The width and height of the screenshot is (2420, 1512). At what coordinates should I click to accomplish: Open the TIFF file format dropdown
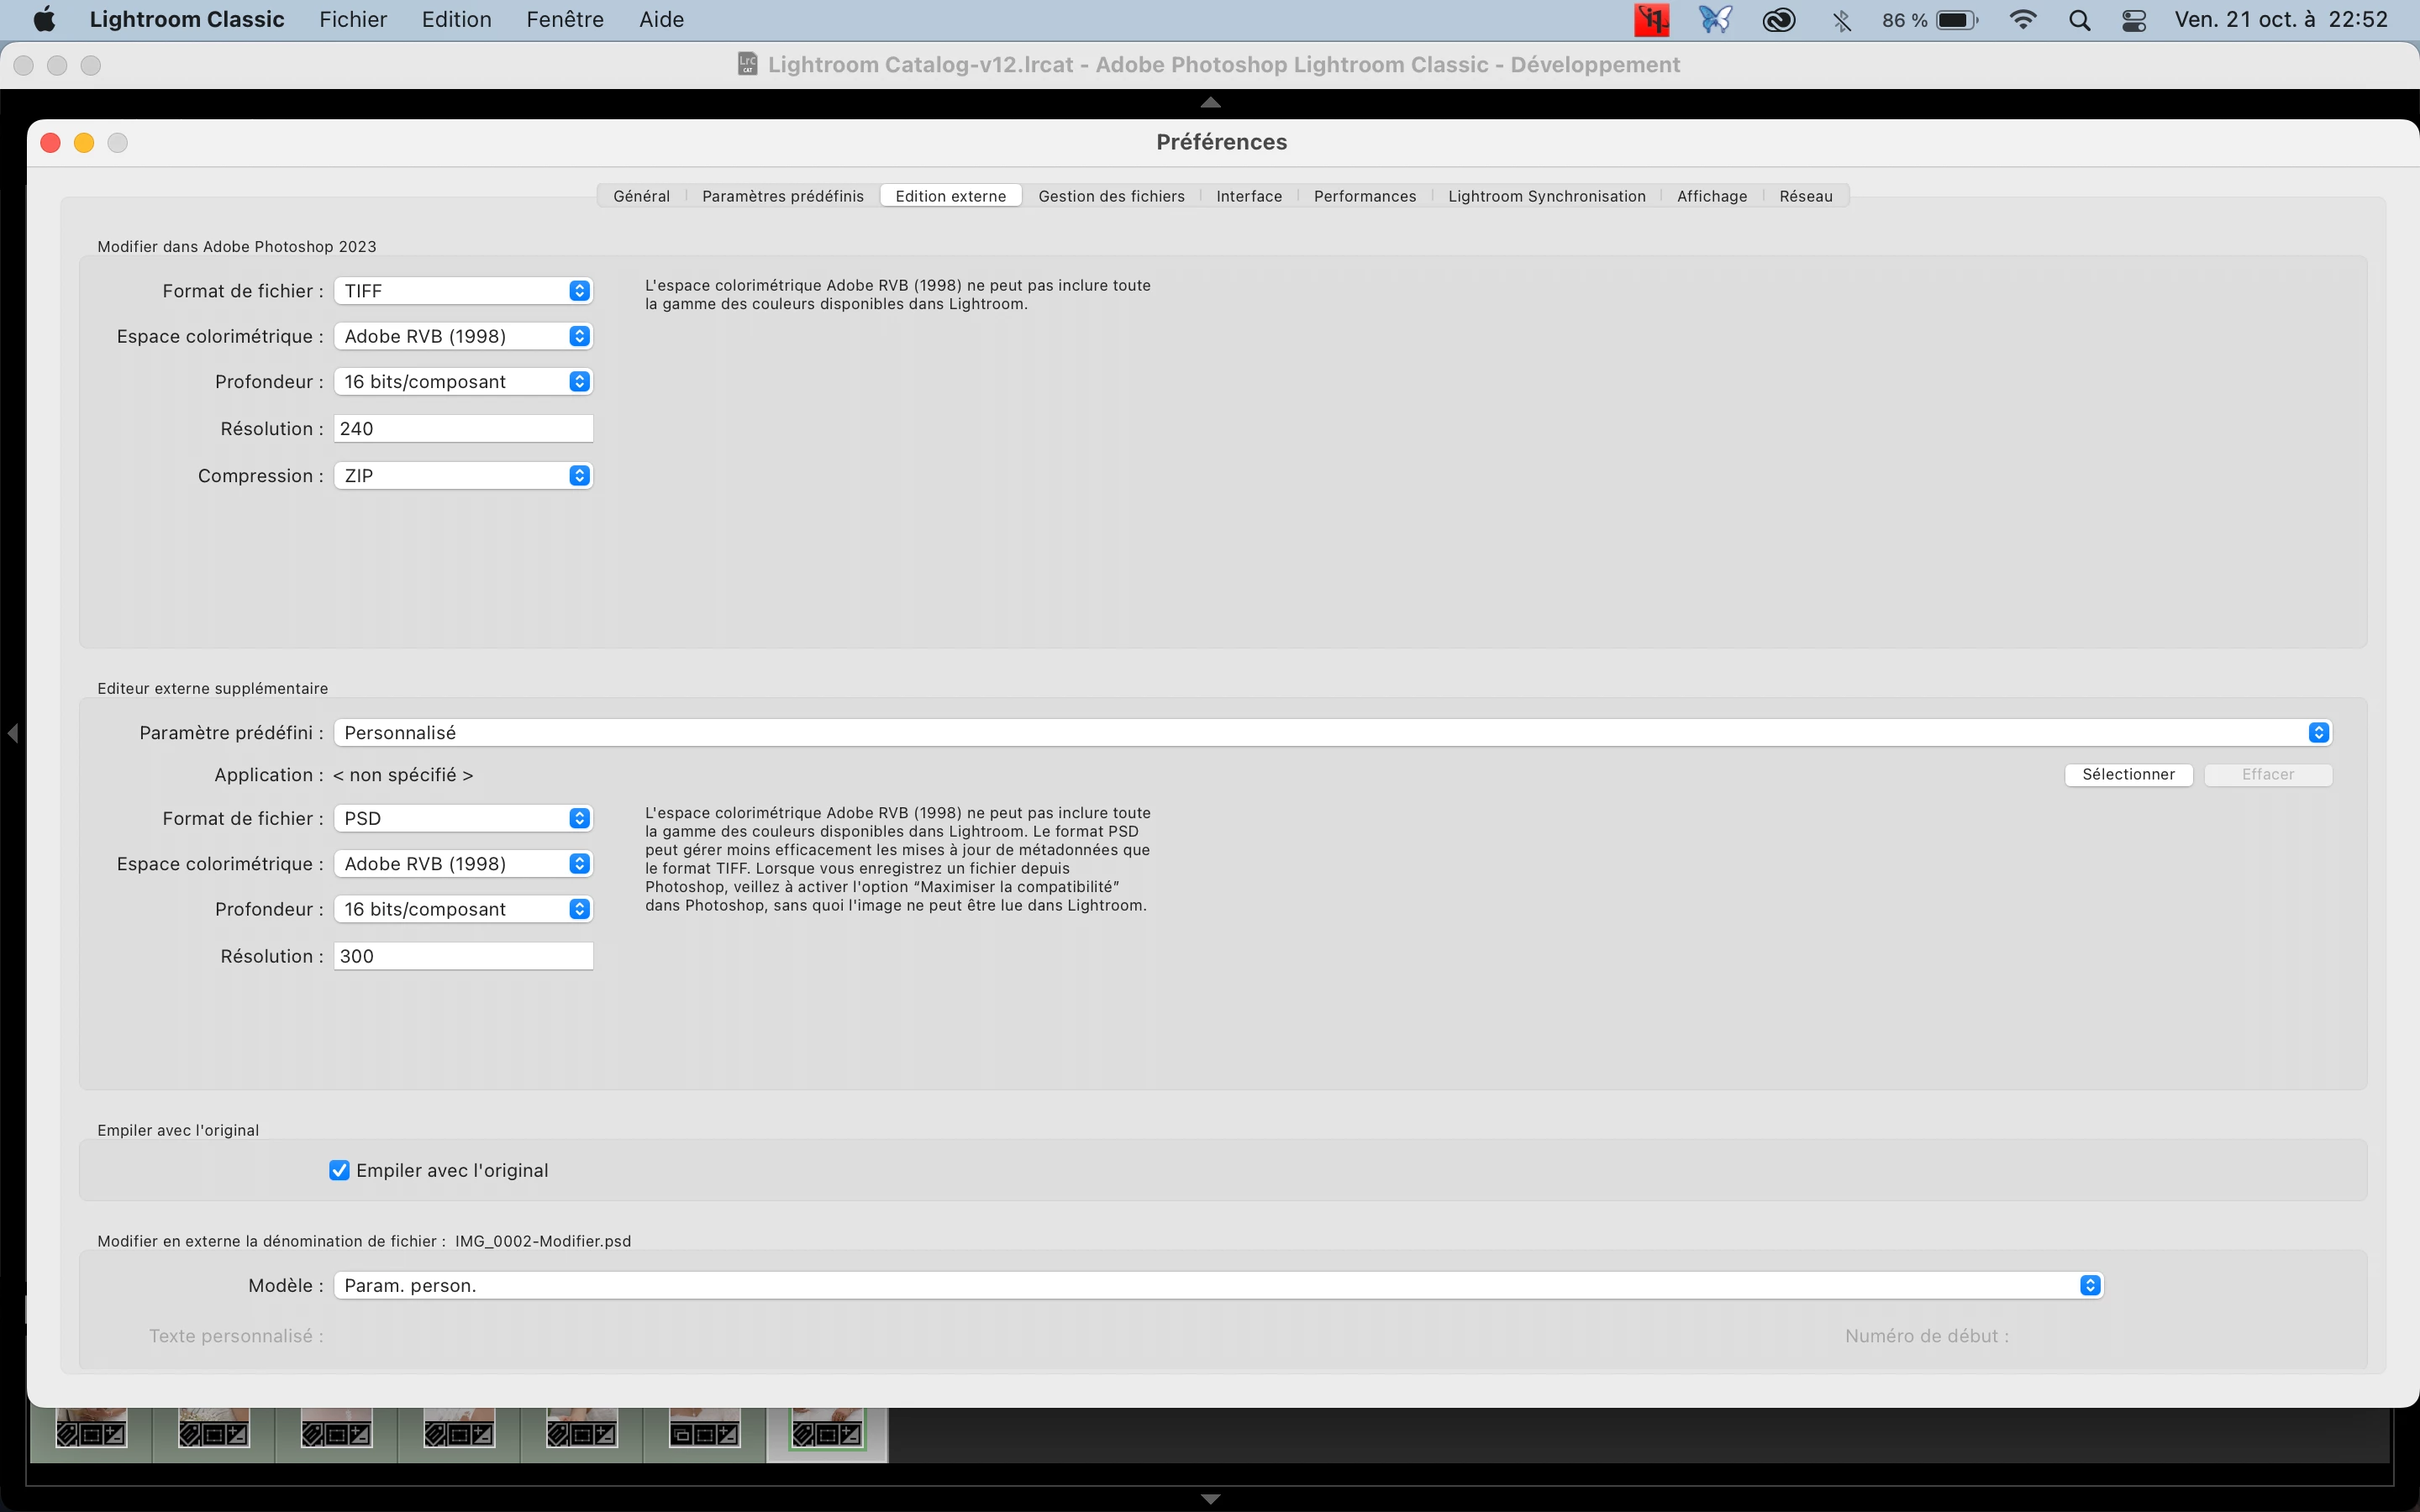[x=463, y=291]
